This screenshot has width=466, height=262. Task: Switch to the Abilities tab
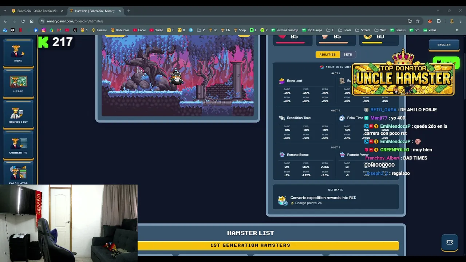tap(328, 55)
